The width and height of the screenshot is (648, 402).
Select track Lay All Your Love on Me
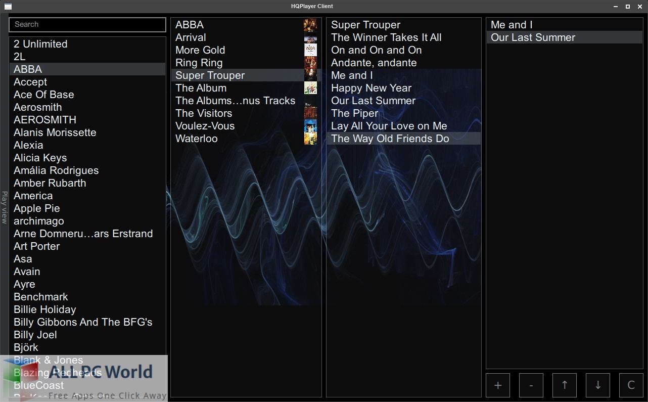(404, 126)
